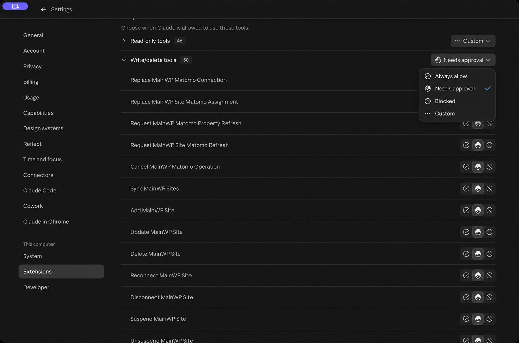This screenshot has height=343, width=519.
Task: Block the Request MainWP Site Matomo Refresh tool
Action: tap(489, 145)
